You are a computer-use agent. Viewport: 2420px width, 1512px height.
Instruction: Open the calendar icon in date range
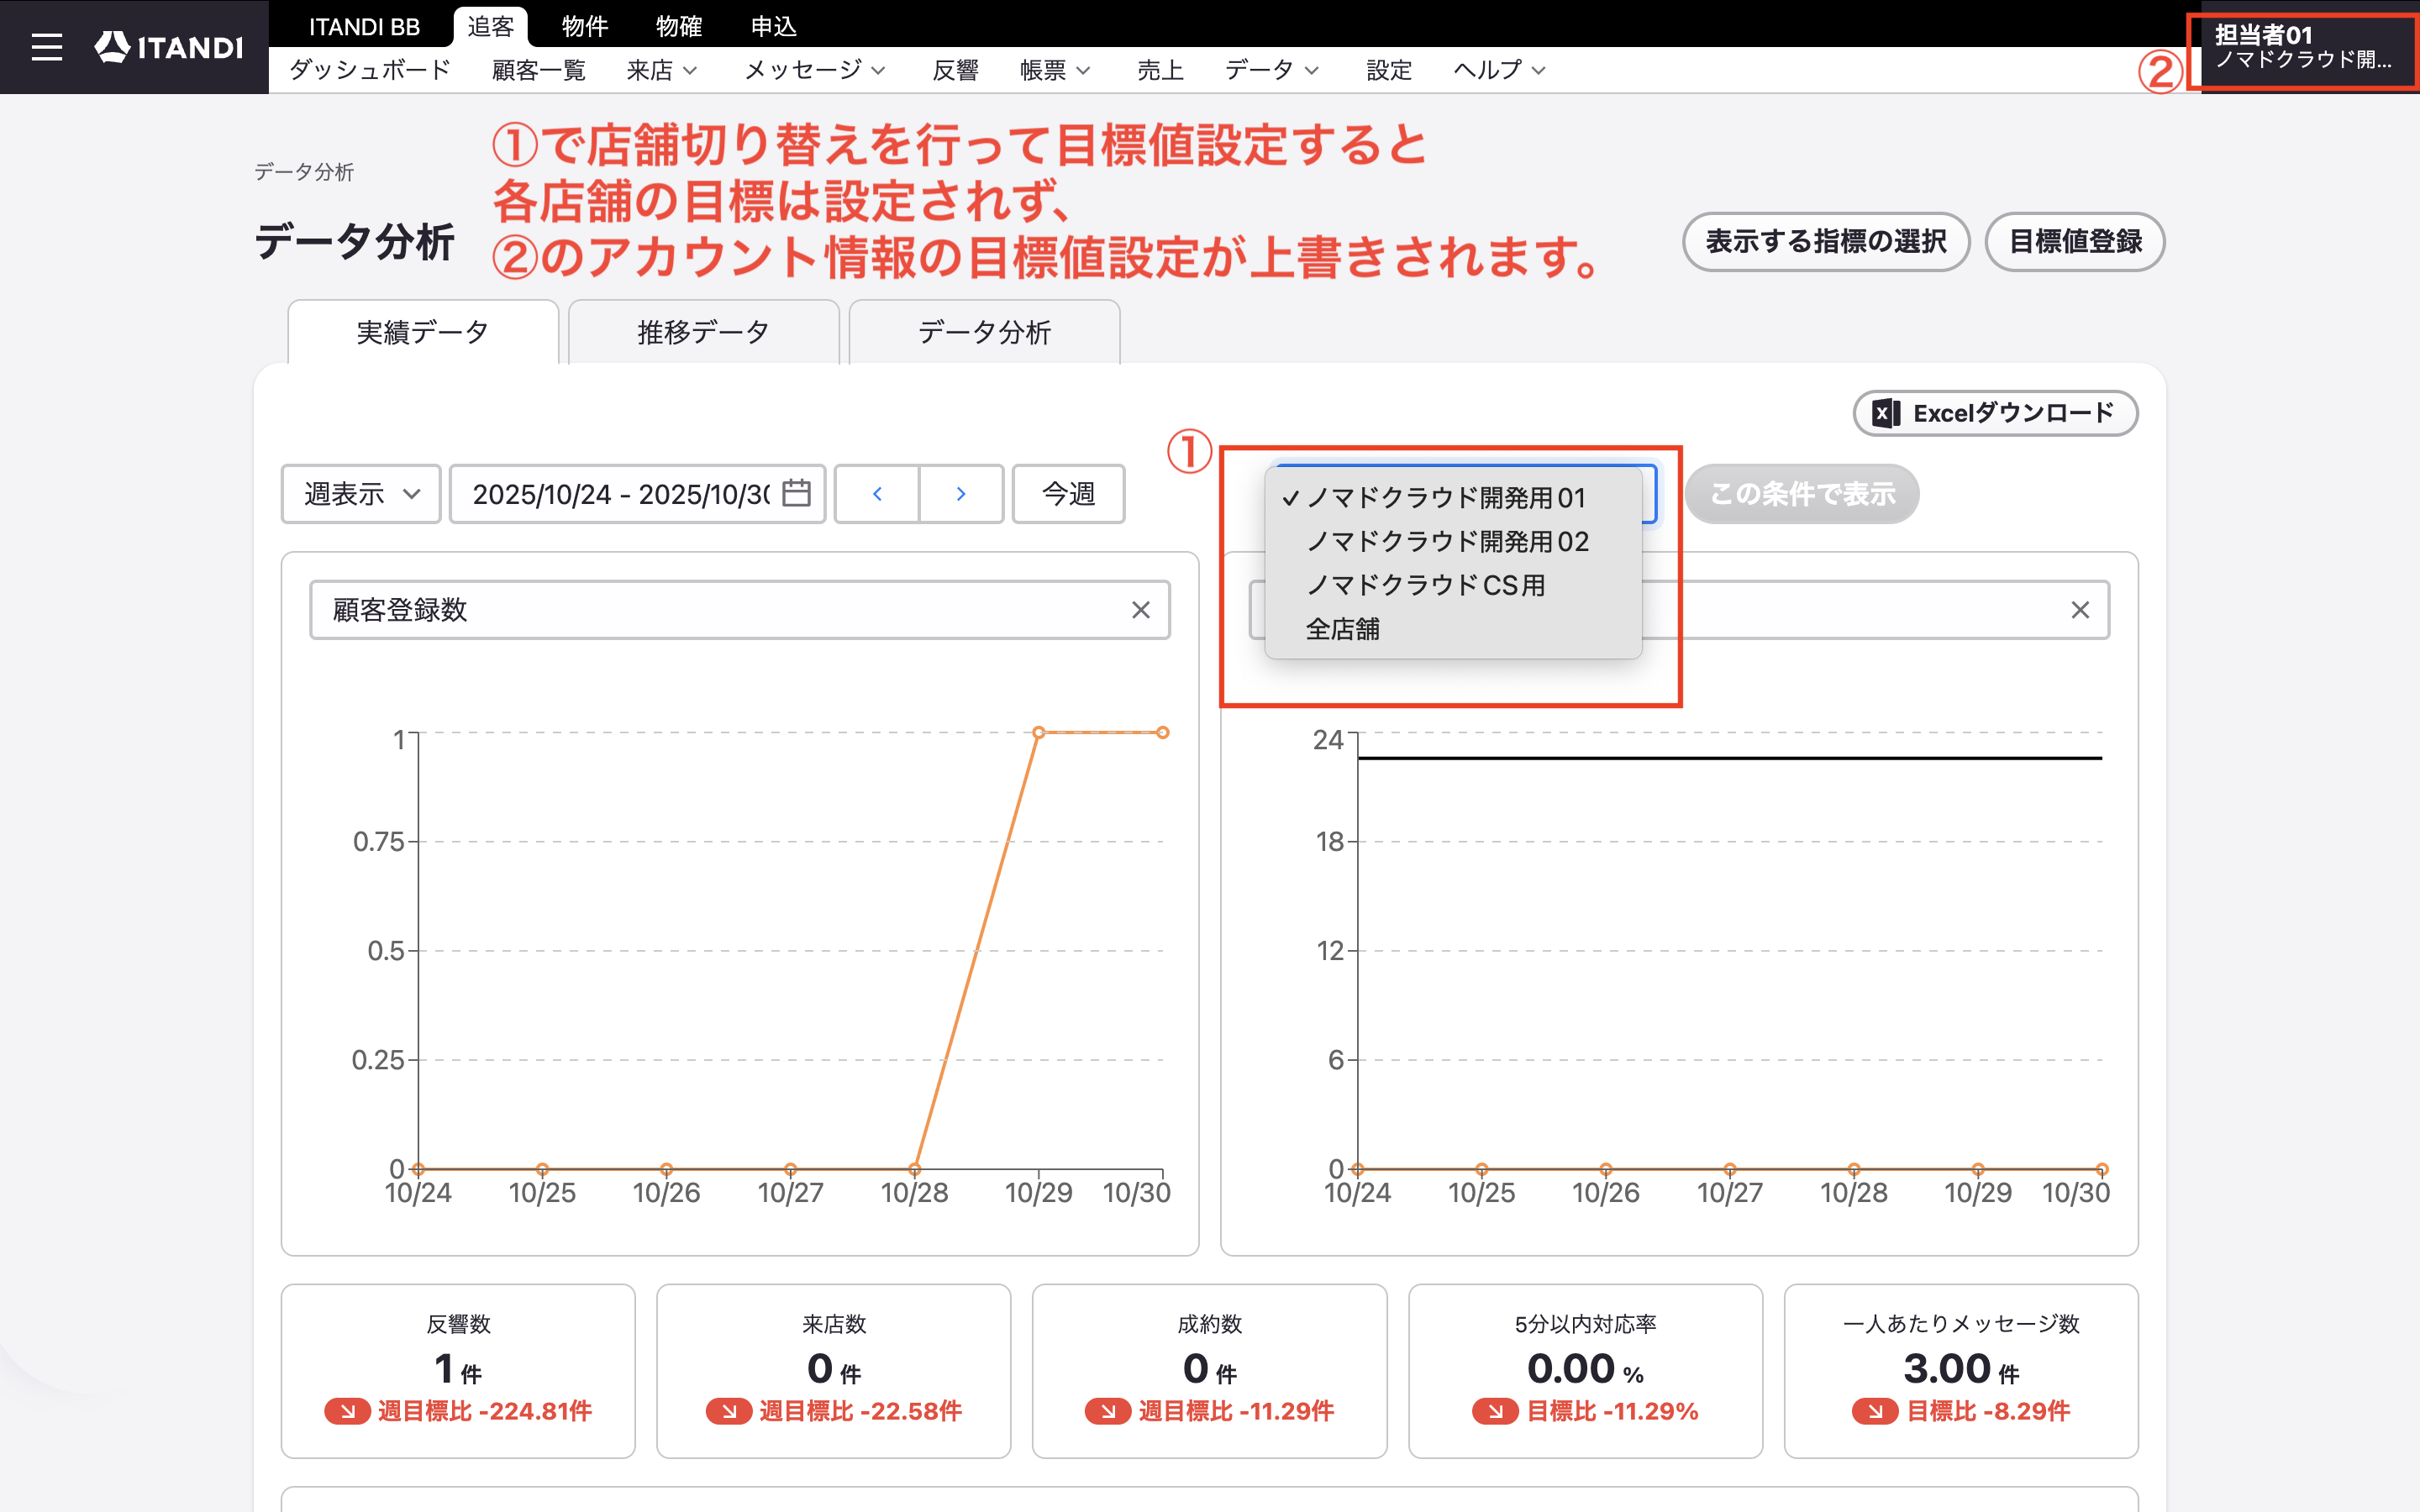796,493
